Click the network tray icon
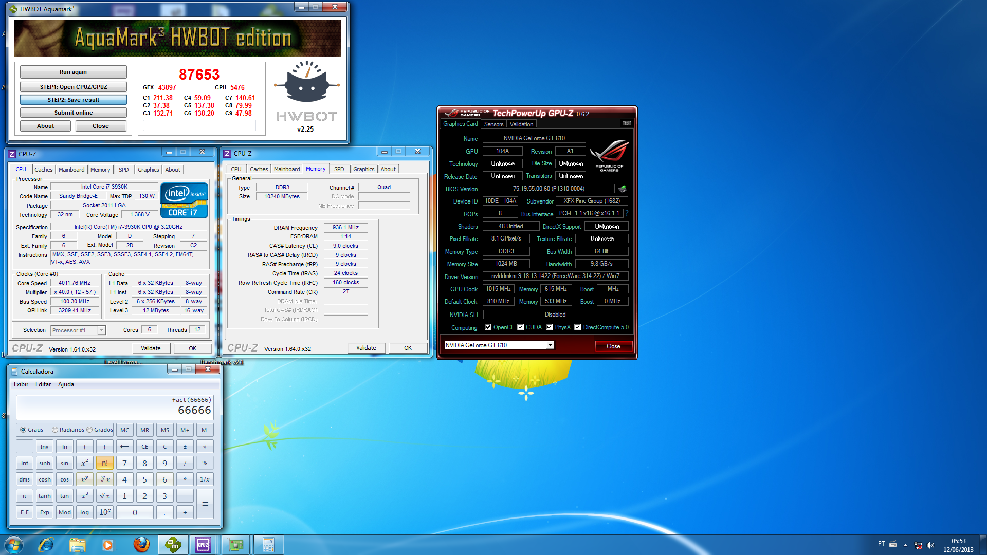The width and height of the screenshot is (987, 555). pyautogui.click(x=918, y=545)
